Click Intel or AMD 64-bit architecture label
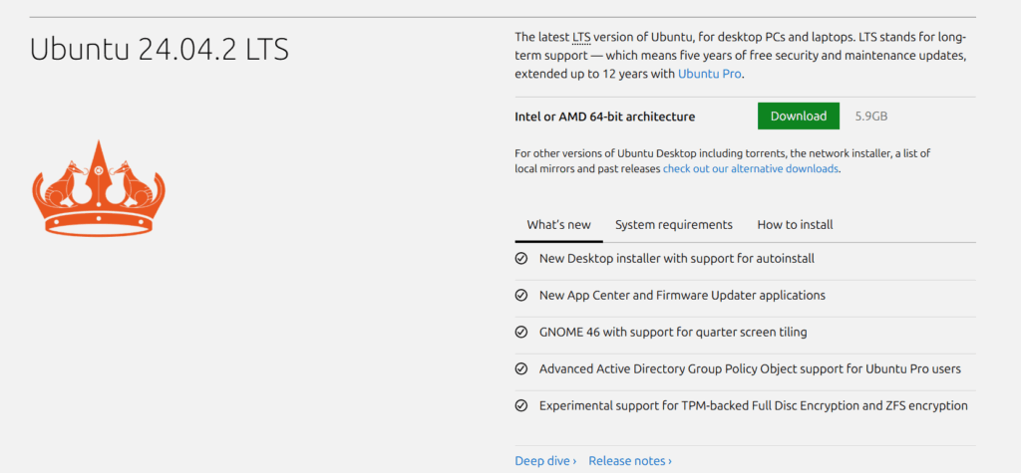Image resolution: width=1021 pixels, height=473 pixels. pos(604,118)
